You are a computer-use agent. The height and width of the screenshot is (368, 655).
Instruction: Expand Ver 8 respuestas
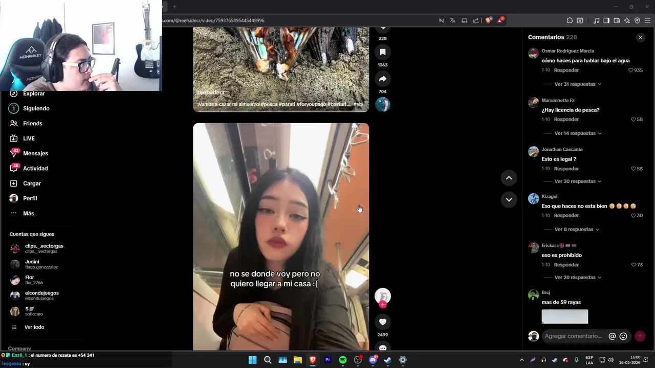577,229
